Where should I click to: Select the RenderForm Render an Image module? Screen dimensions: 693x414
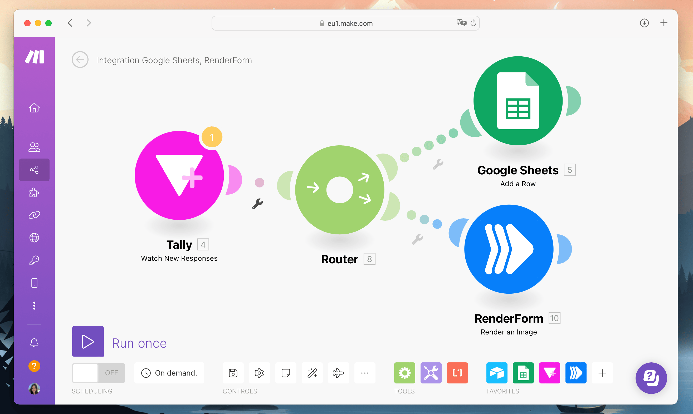(x=509, y=249)
